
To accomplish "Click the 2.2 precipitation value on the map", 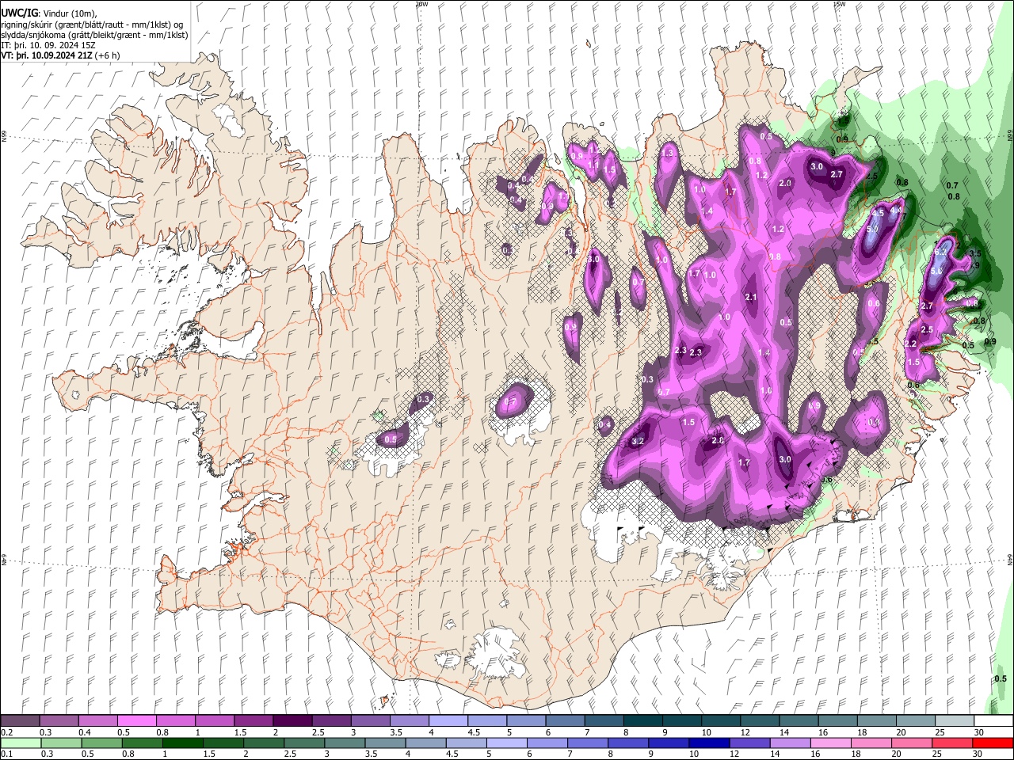I will click(910, 344).
